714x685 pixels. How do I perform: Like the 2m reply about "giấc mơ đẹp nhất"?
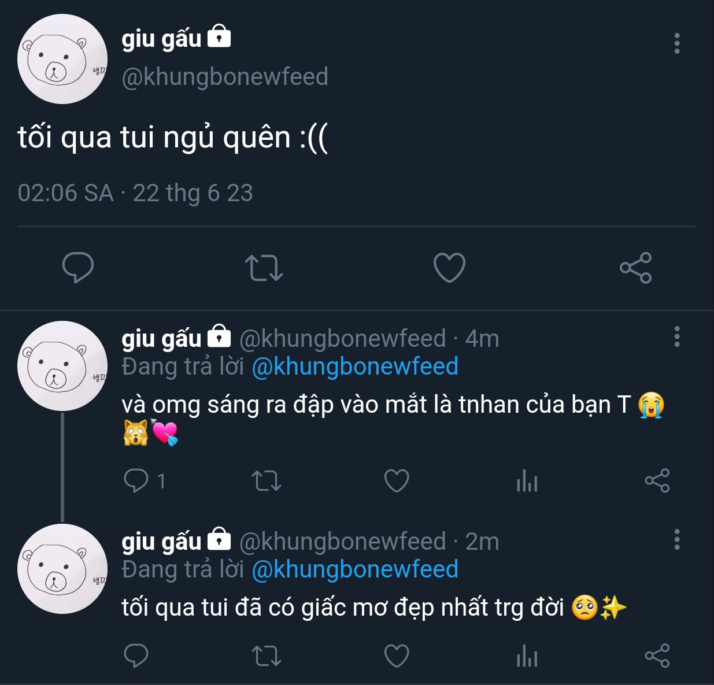pyautogui.click(x=397, y=656)
